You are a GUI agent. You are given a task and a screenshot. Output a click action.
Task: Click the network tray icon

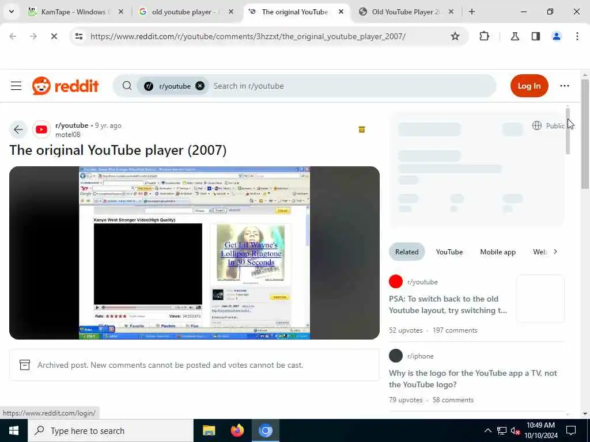[502, 430]
